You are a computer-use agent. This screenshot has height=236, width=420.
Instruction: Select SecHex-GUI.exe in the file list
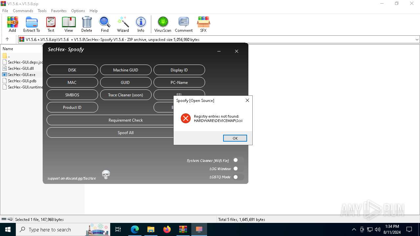coord(22,75)
